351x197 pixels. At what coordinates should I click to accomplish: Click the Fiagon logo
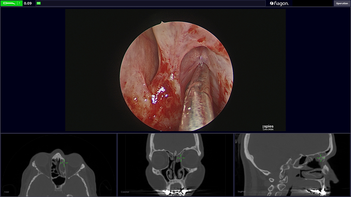pos(279,3)
